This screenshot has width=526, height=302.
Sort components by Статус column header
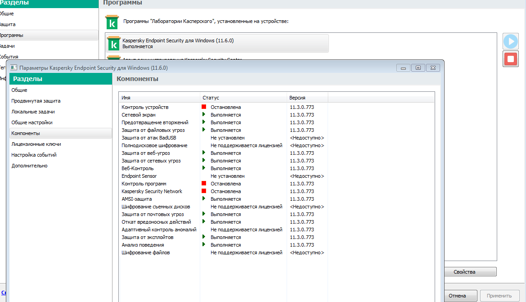click(x=243, y=98)
